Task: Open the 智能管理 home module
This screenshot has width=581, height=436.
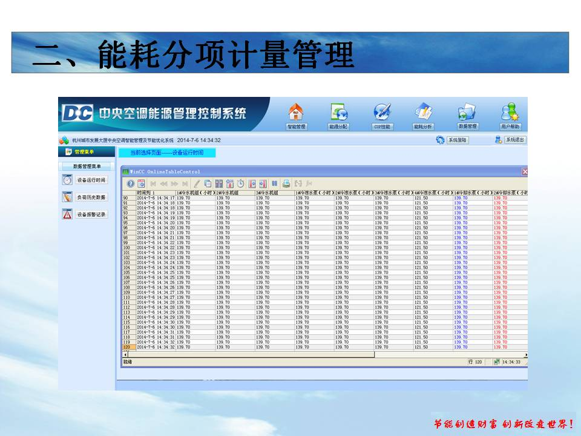Action: point(296,116)
